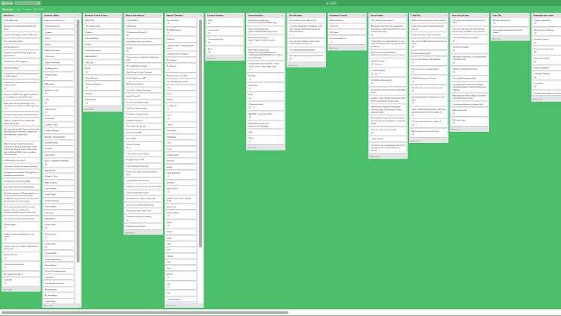Screen dimensions: 561x316
Task: Open the menu icon of the sixth list
Action: click(x=242, y=16)
